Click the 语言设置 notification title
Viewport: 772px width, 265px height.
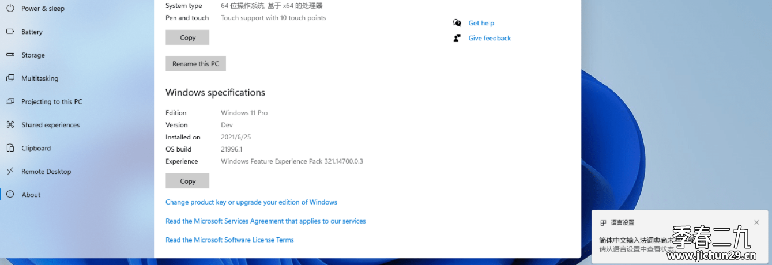(x=623, y=223)
